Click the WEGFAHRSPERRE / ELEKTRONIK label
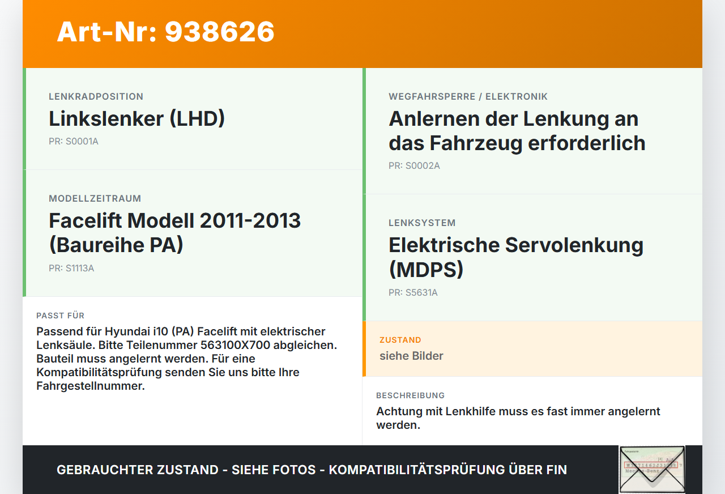The width and height of the screenshot is (725, 494). pyautogui.click(x=468, y=97)
